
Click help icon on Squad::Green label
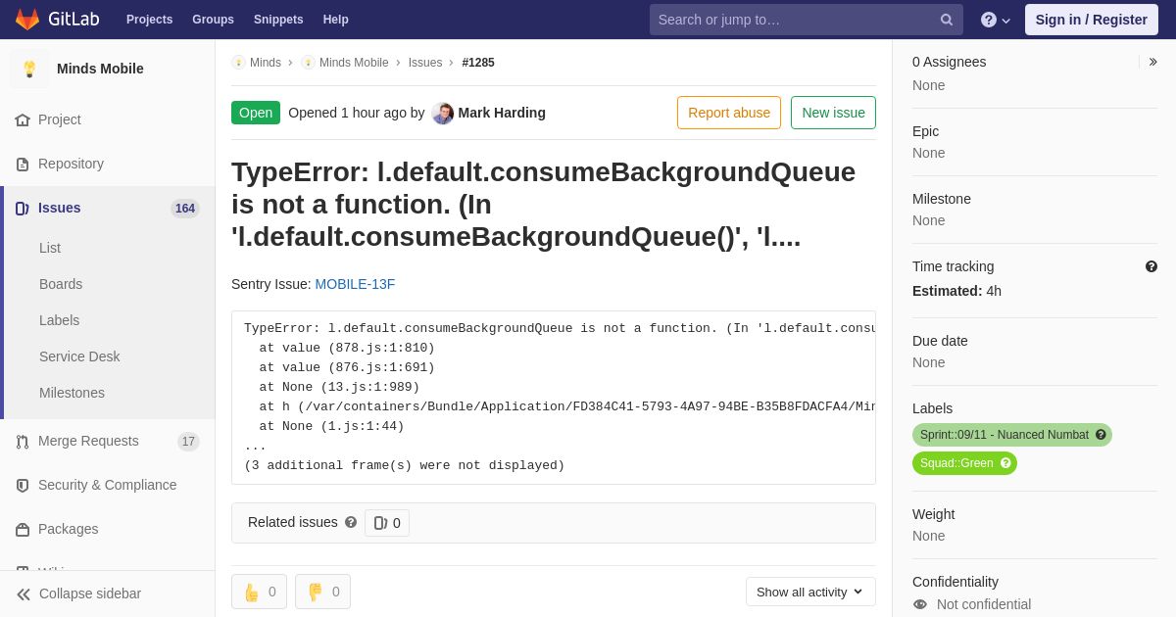tap(1005, 463)
